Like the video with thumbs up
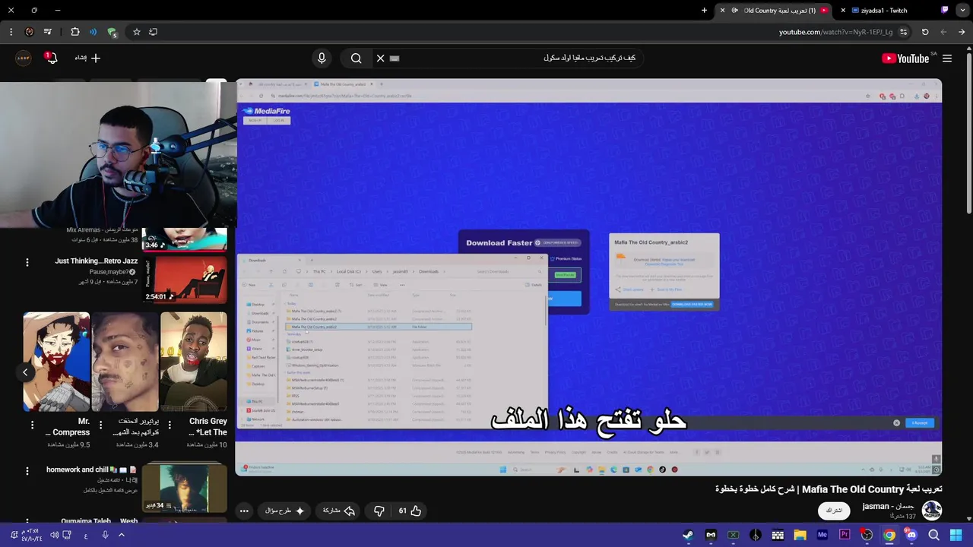 pyautogui.click(x=410, y=511)
